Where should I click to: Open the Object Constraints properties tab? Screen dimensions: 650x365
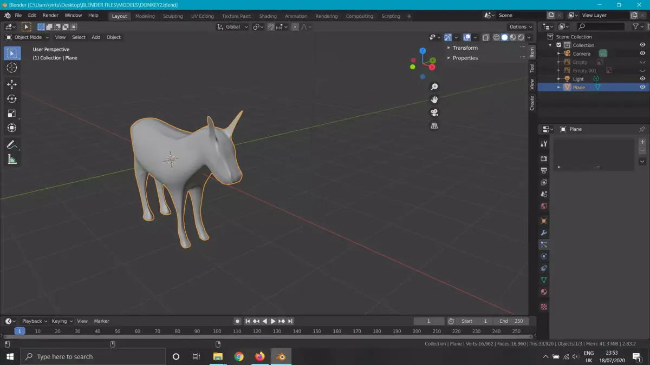pyautogui.click(x=544, y=268)
